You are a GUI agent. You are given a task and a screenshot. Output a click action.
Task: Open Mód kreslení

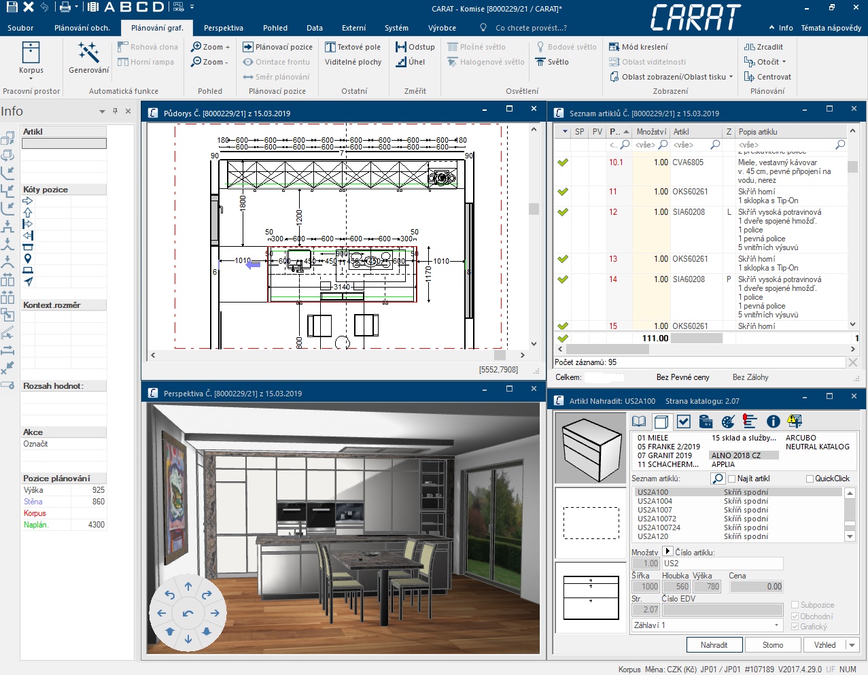tap(638, 47)
